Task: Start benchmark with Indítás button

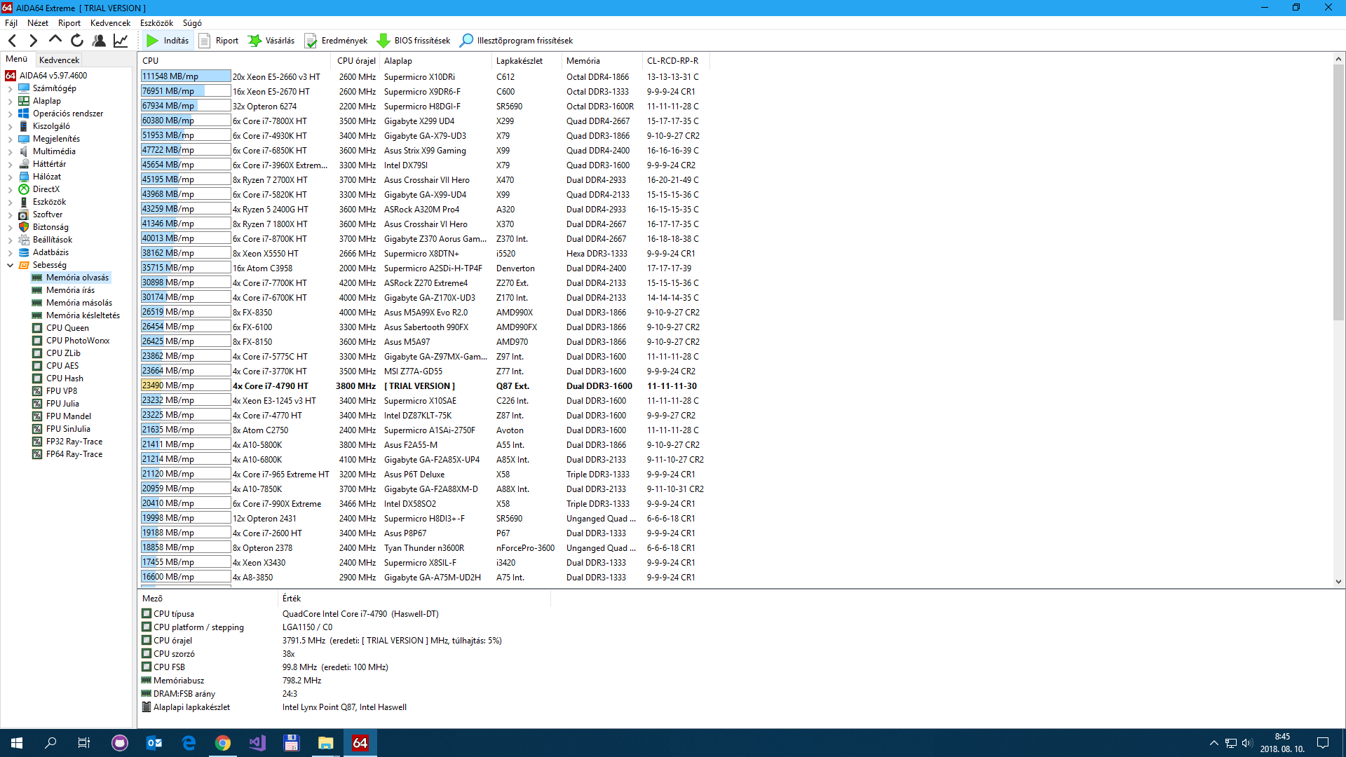Action: pos(168,41)
